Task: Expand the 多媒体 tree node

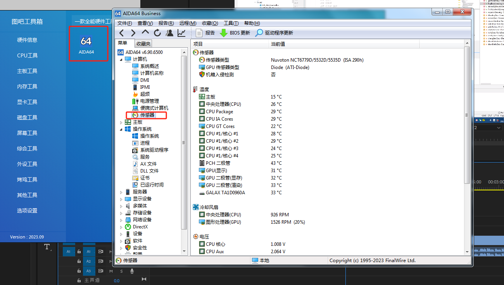Action: coord(121,206)
